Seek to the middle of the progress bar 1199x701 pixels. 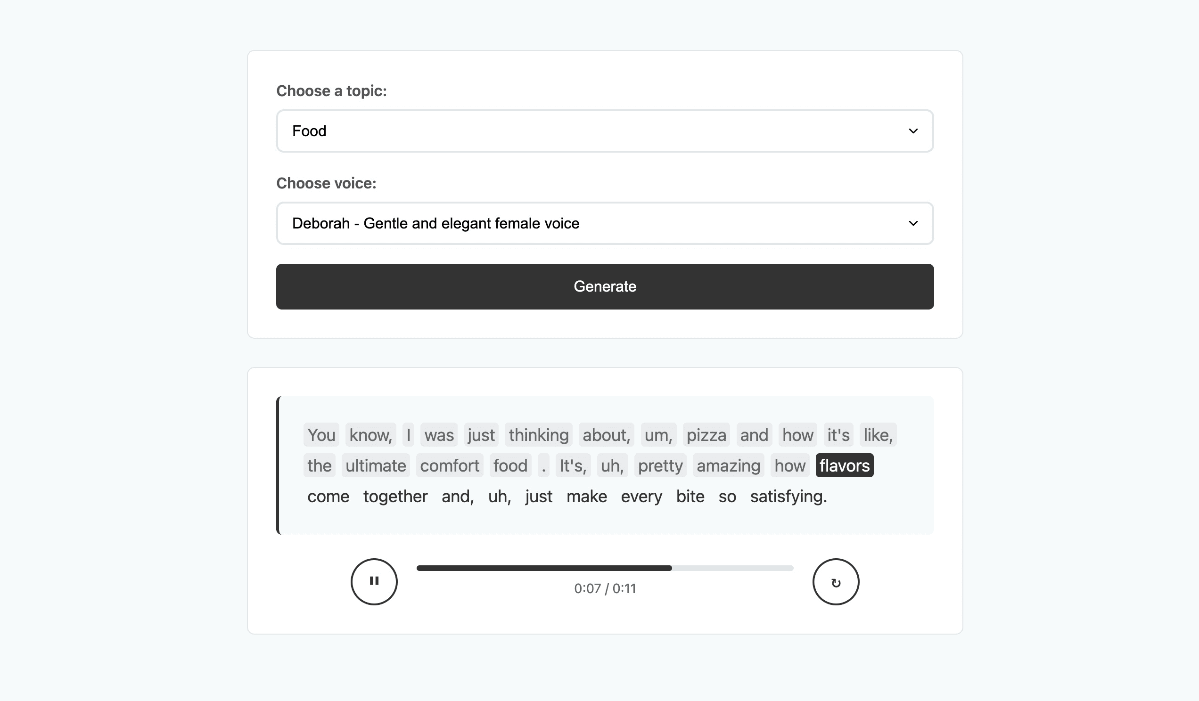pos(604,567)
